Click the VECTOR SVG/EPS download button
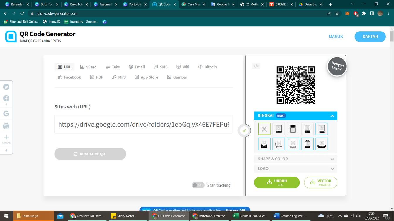Screen dimensions: 394x221 click(x=321, y=182)
